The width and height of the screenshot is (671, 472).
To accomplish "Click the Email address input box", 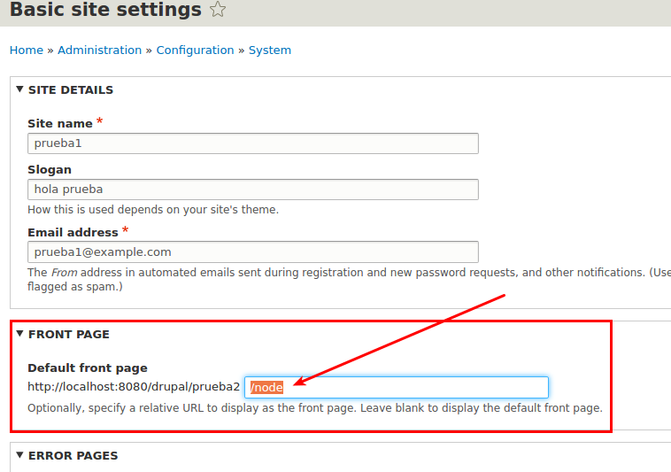I will tap(252, 251).
